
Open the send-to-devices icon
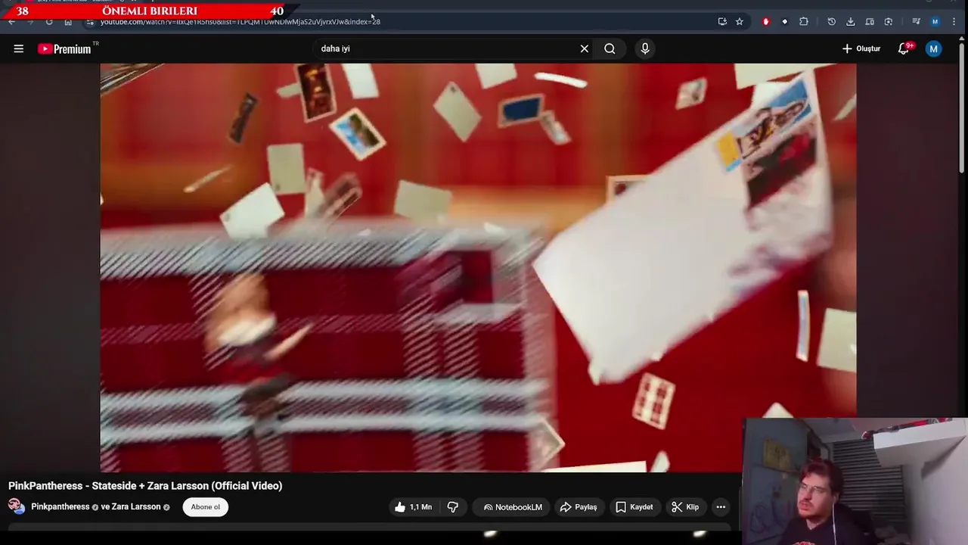coord(870,22)
